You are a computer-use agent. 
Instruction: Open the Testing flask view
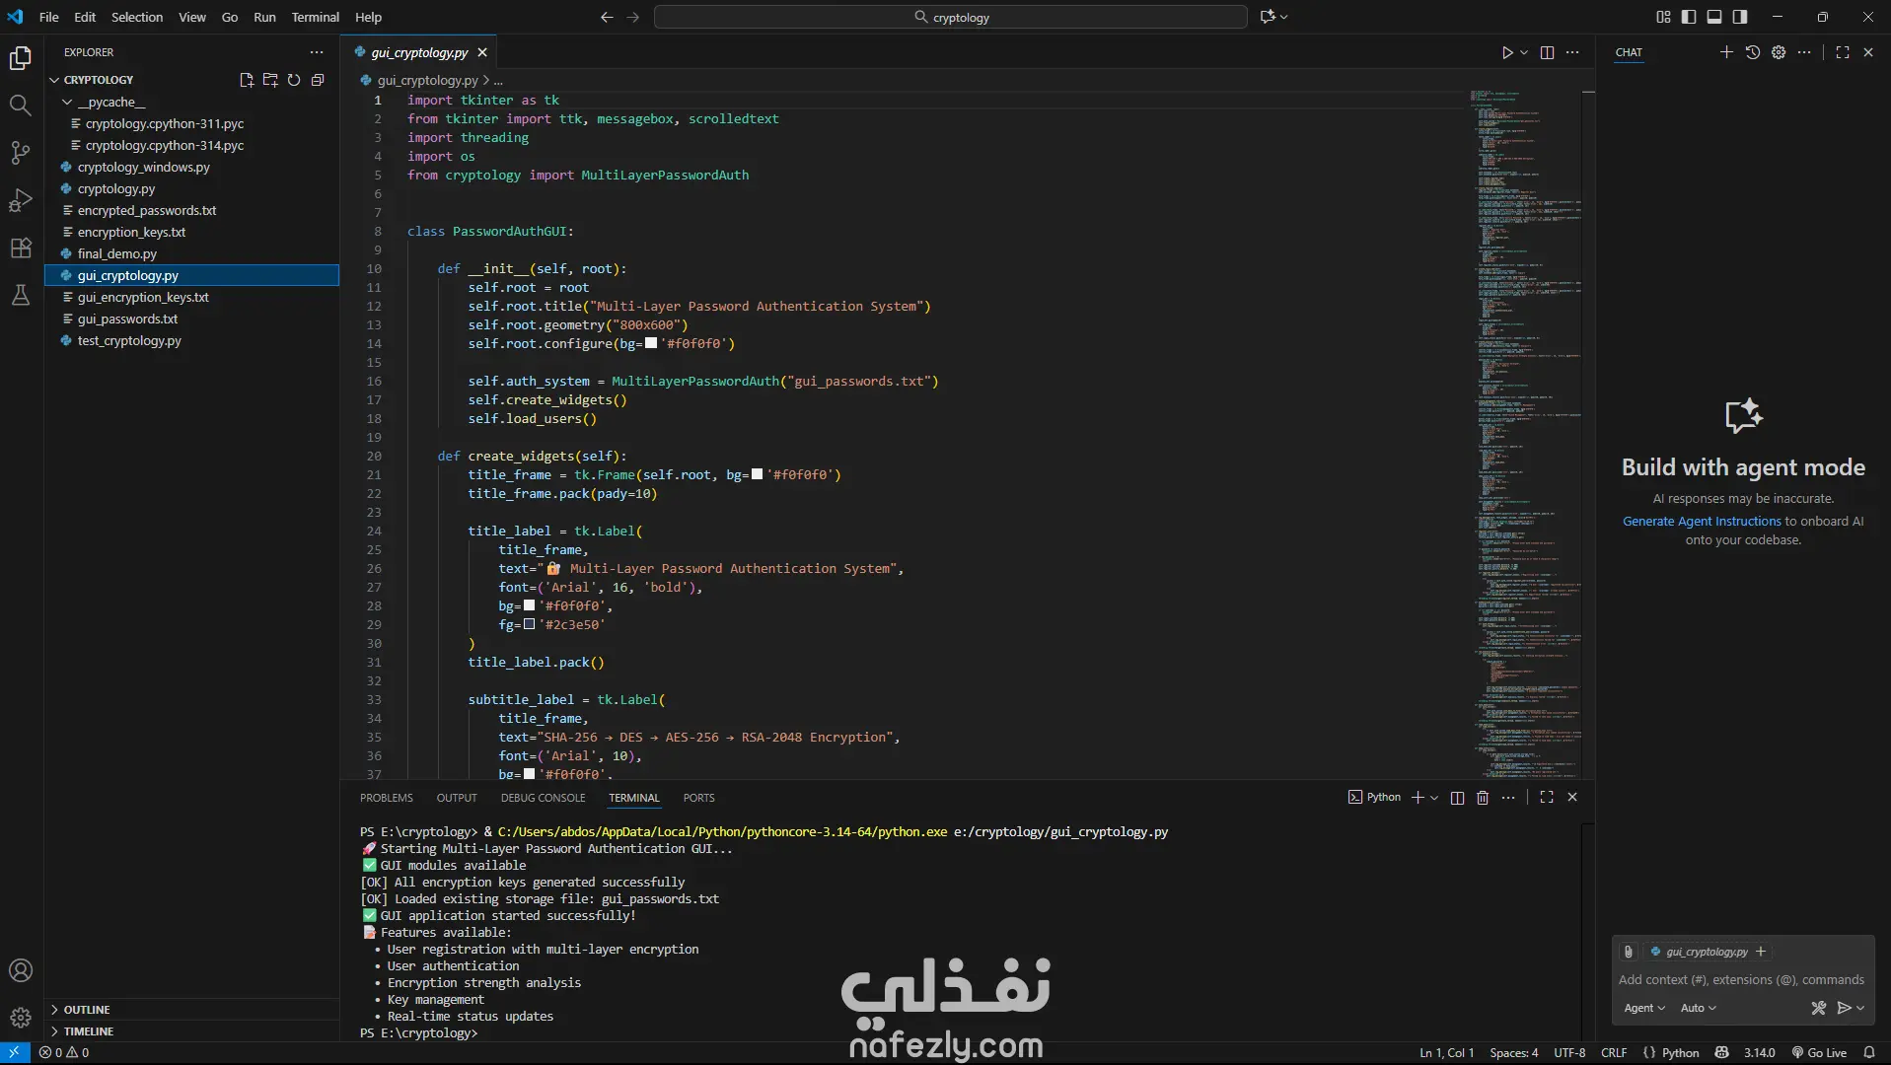(x=21, y=295)
